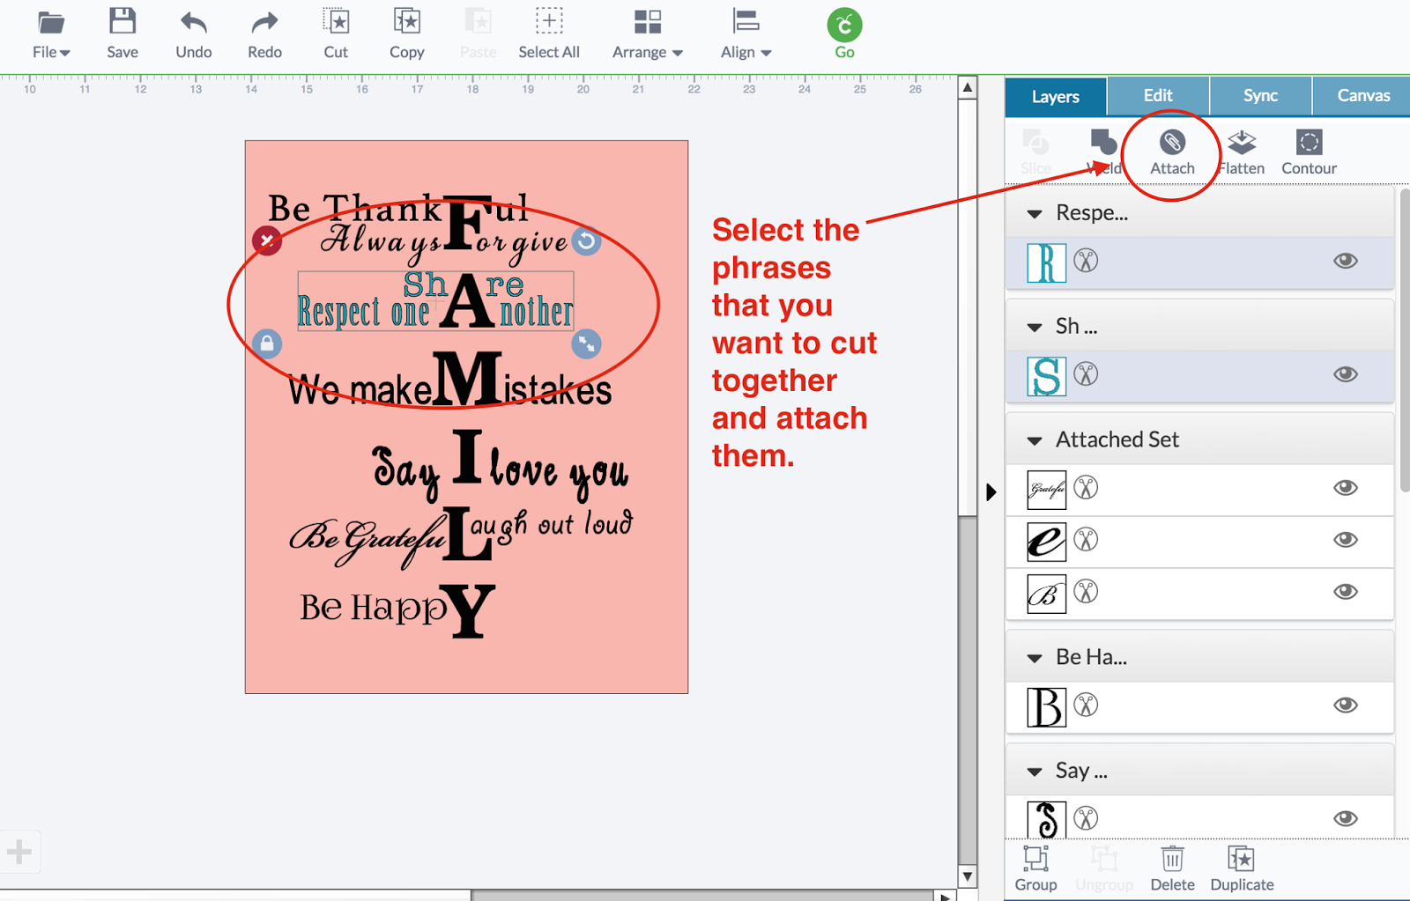This screenshot has width=1410, height=901.
Task: Collapse the Attached Set group
Action: point(1035,440)
